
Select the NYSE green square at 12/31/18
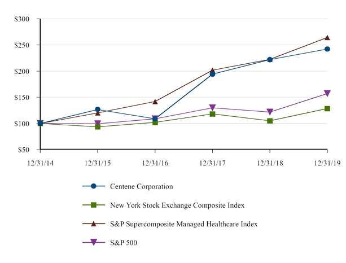coord(270,121)
